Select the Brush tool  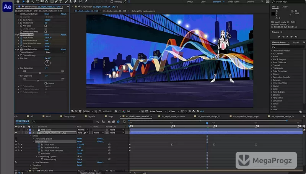(66, 2)
